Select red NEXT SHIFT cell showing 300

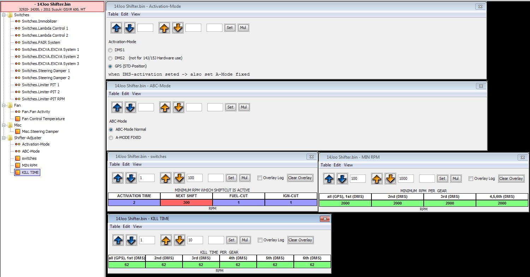point(186,203)
